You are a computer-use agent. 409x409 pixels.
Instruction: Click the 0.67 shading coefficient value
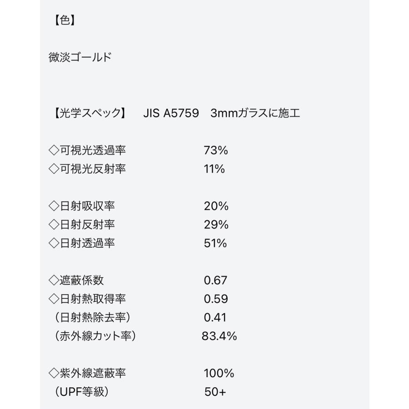tap(215, 280)
